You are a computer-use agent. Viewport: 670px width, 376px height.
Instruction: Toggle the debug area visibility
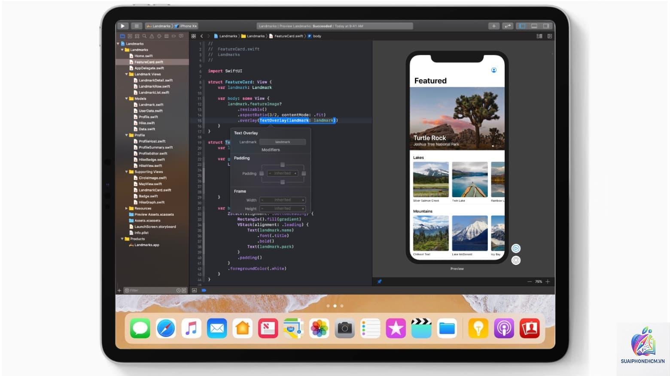(534, 26)
